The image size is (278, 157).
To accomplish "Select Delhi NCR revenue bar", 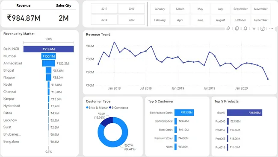I will 49,49.
